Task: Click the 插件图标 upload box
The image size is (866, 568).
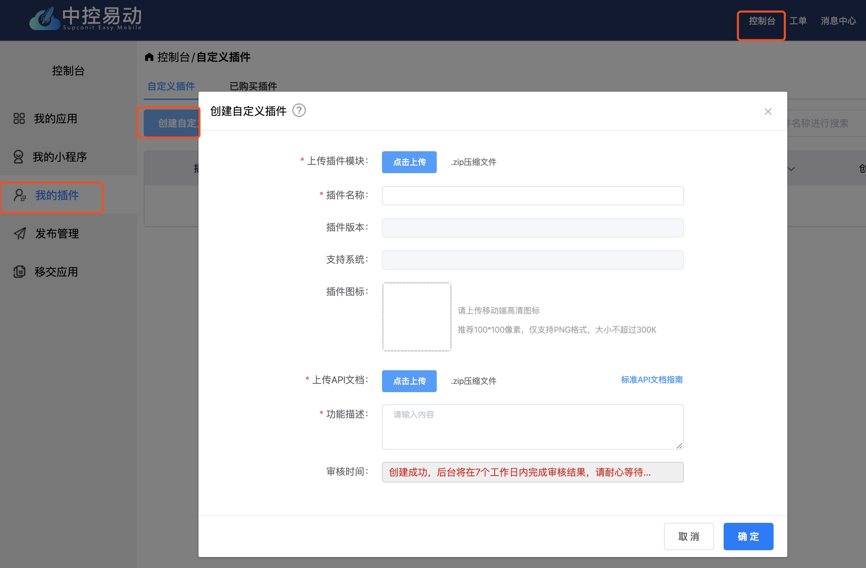Action: point(417,317)
